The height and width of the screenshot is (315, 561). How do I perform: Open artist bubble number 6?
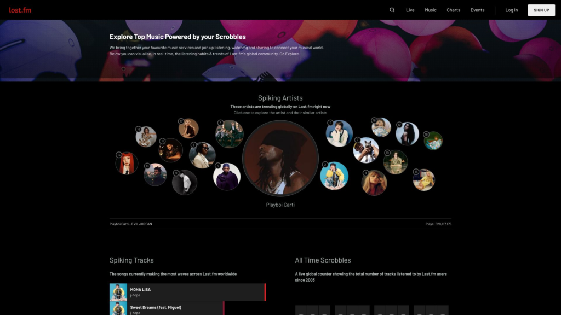(x=202, y=155)
